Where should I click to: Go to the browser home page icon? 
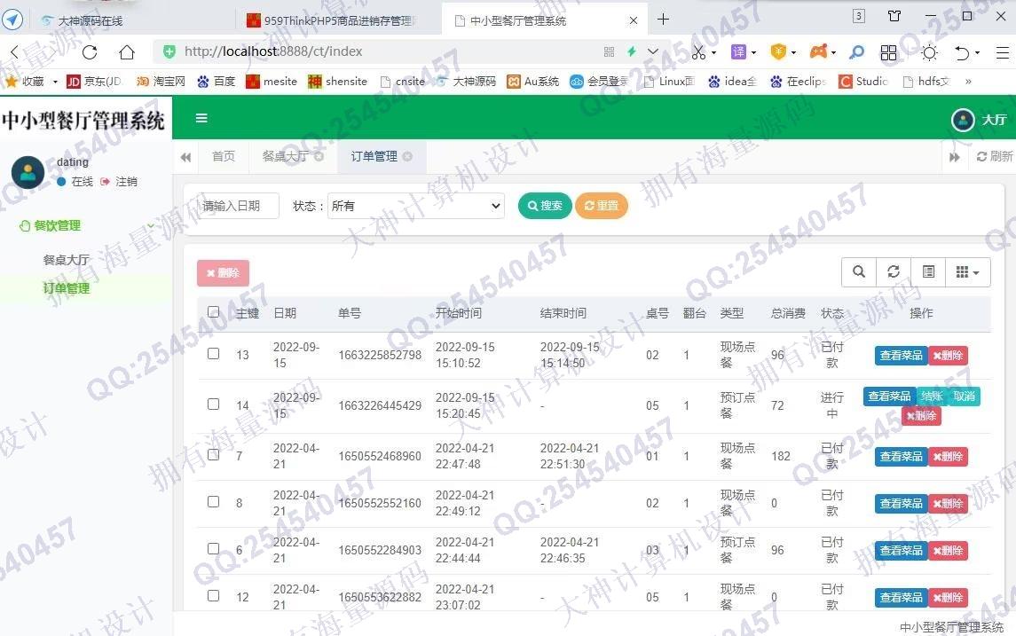click(x=127, y=51)
